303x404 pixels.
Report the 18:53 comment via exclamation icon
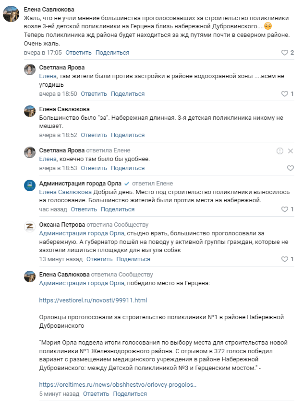280,151
